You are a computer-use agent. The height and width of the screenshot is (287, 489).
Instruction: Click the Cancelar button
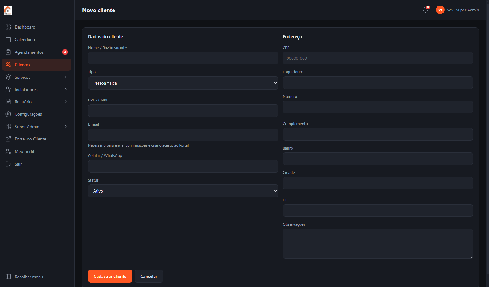pos(149,276)
